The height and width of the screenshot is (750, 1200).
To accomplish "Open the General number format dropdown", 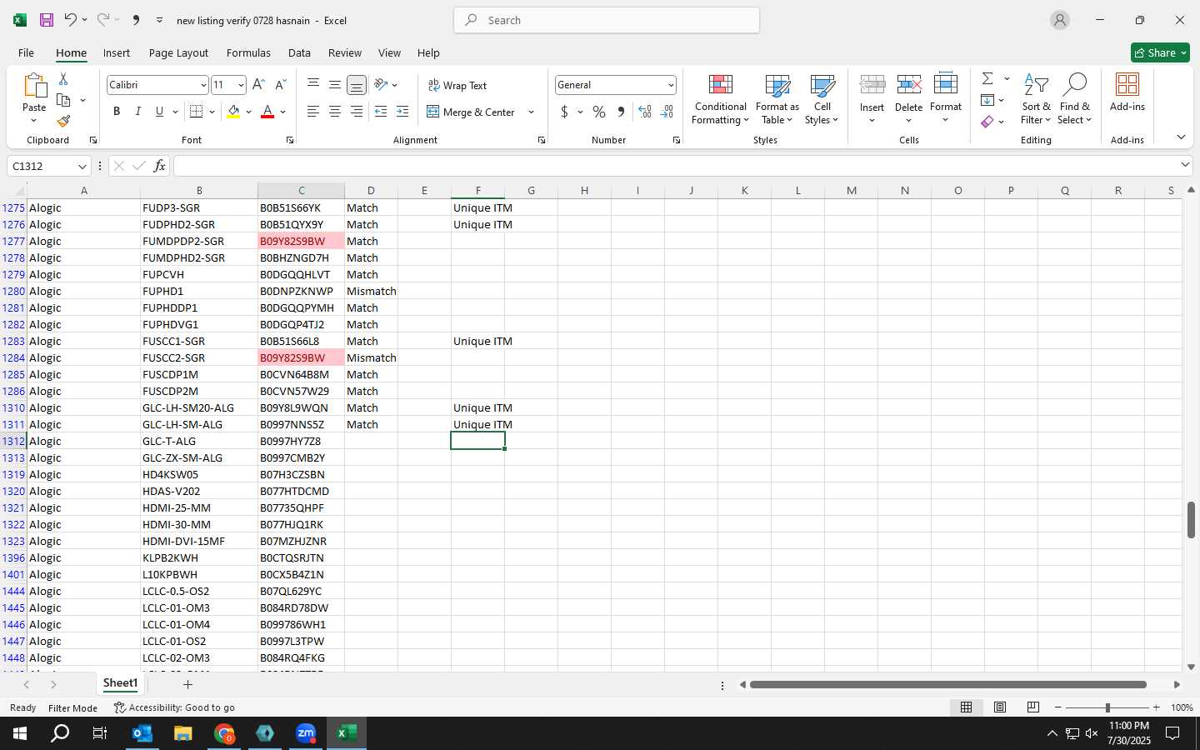I will [x=670, y=85].
